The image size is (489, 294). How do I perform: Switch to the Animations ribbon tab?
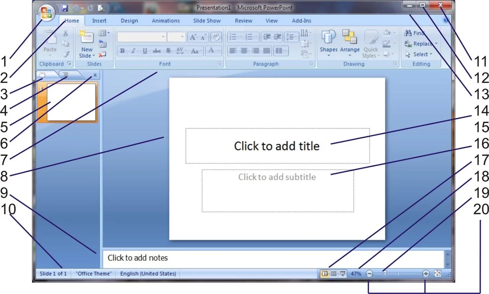point(166,21)
